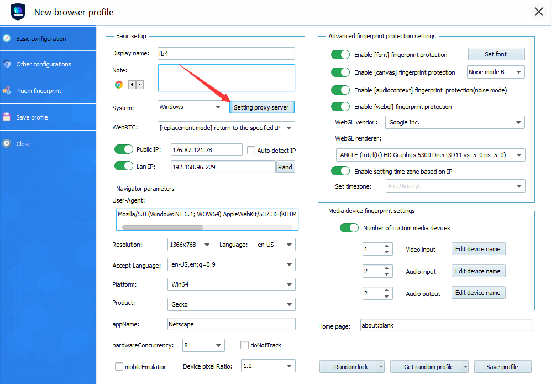Open the Language en-US dropdown
Image resolution: width=551 pixels, height=384 pixels.
275,245
